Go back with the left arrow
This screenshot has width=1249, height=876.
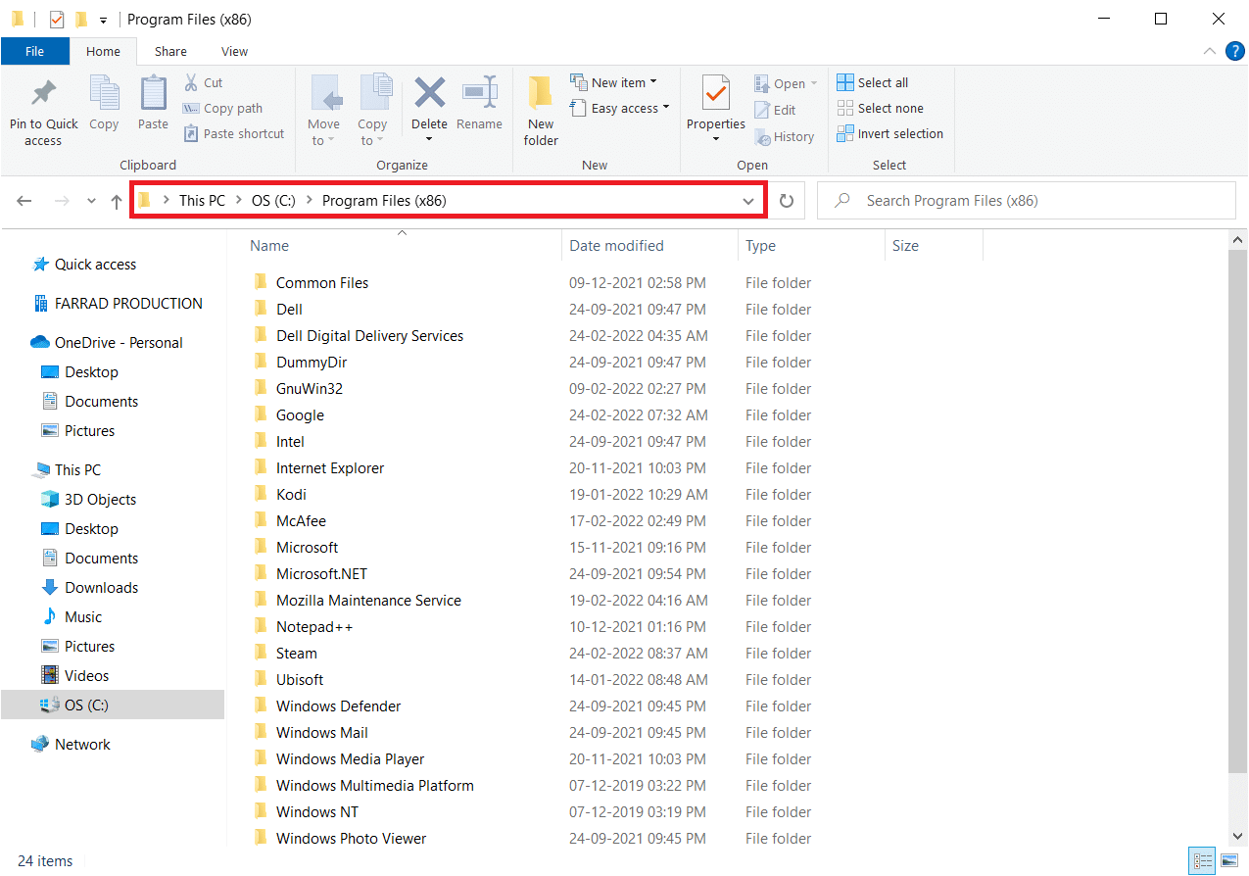[x=24, y=201]
